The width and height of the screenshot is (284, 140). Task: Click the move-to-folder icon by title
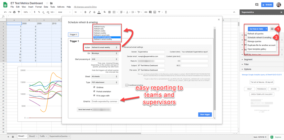point(51,3)
